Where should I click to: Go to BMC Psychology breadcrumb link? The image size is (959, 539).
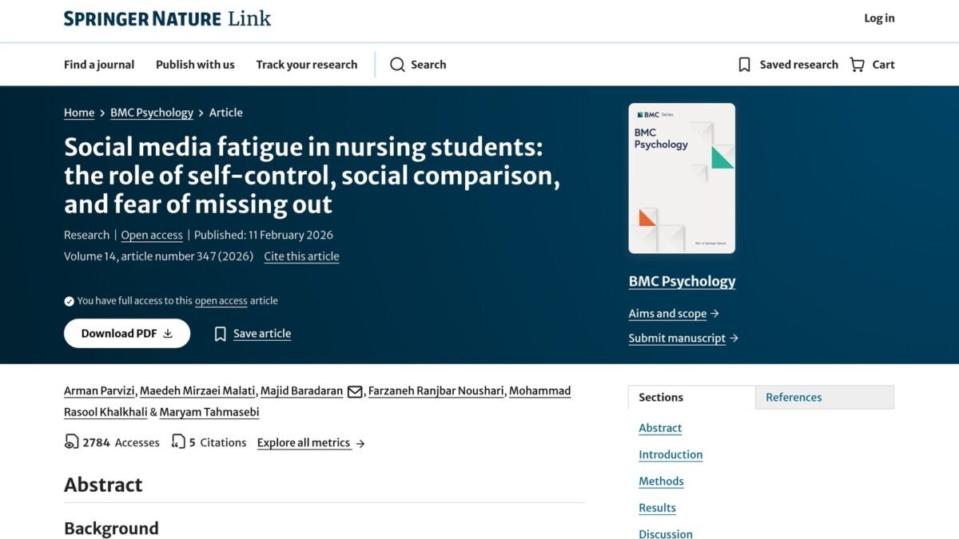coord(152,113)
